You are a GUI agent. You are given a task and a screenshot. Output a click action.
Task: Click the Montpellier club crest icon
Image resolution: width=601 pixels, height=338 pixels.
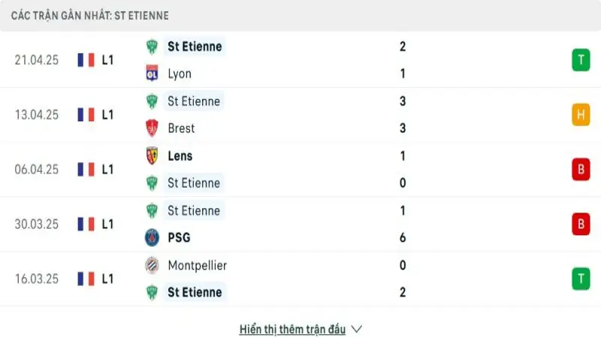coord(152,265)
